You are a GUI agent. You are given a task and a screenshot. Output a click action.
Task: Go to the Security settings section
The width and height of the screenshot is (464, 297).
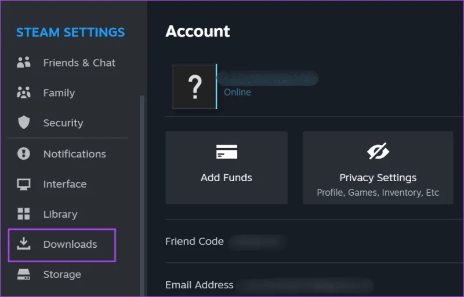click(63, 123)
